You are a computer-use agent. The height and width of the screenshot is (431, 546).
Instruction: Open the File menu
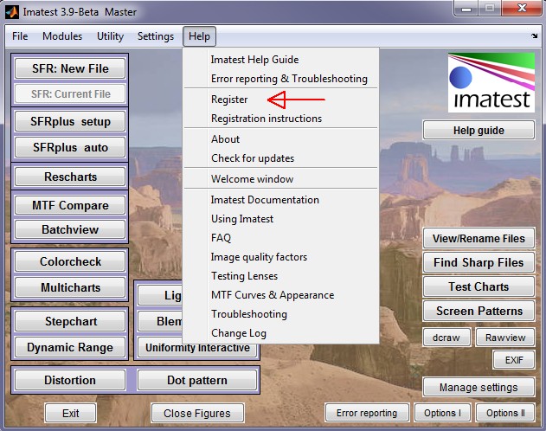20,36
